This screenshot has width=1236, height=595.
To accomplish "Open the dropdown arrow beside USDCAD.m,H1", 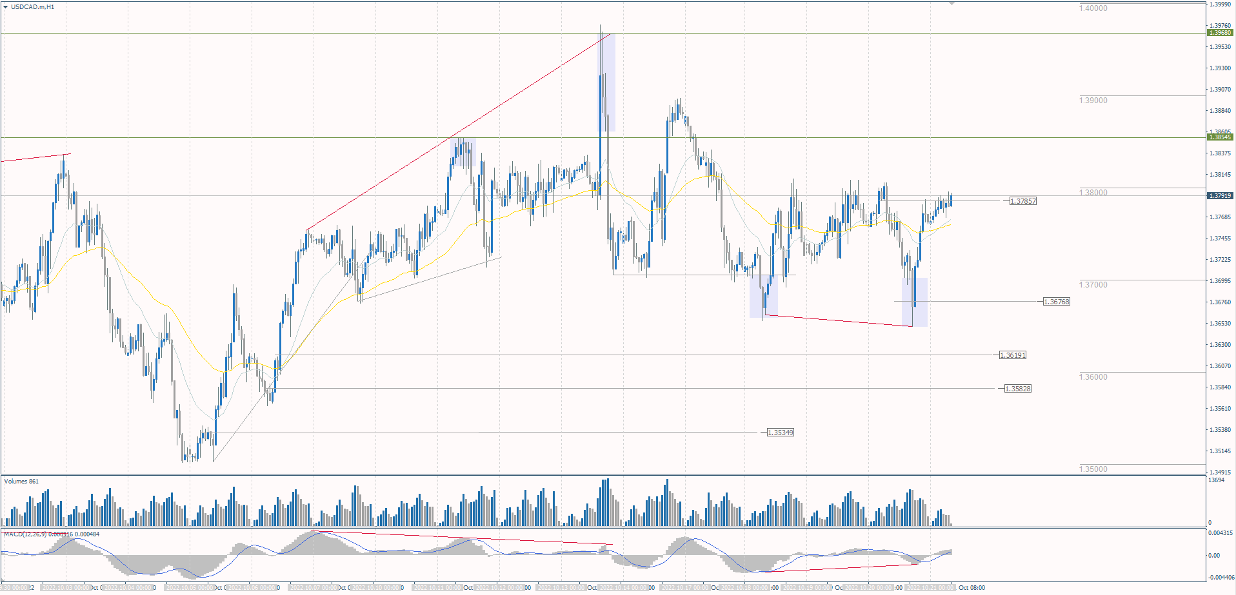I will click(x=6, y=6).
